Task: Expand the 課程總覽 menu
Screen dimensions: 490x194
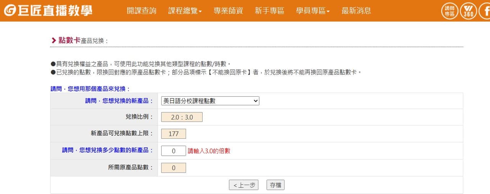Action: 185,11
